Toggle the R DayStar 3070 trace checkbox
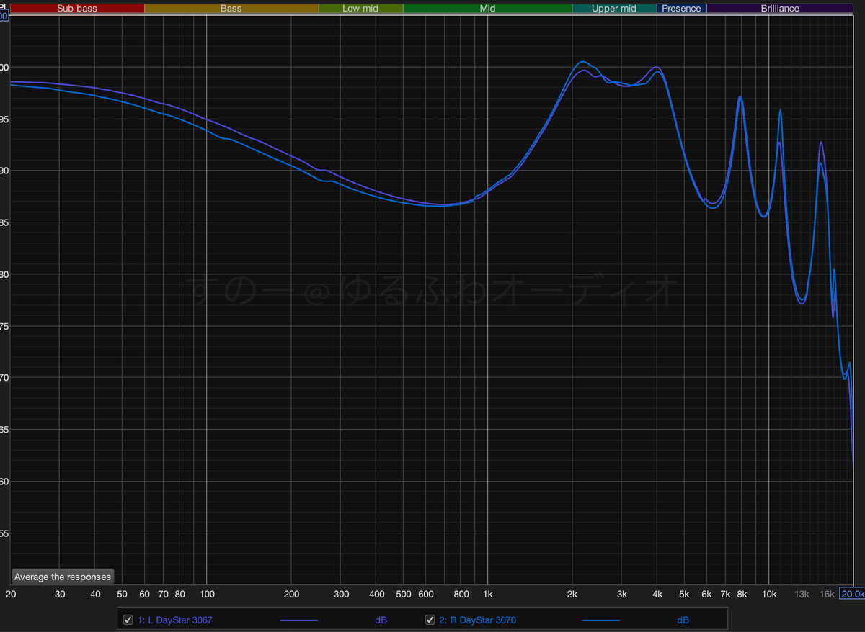 [x=430, y=620]
